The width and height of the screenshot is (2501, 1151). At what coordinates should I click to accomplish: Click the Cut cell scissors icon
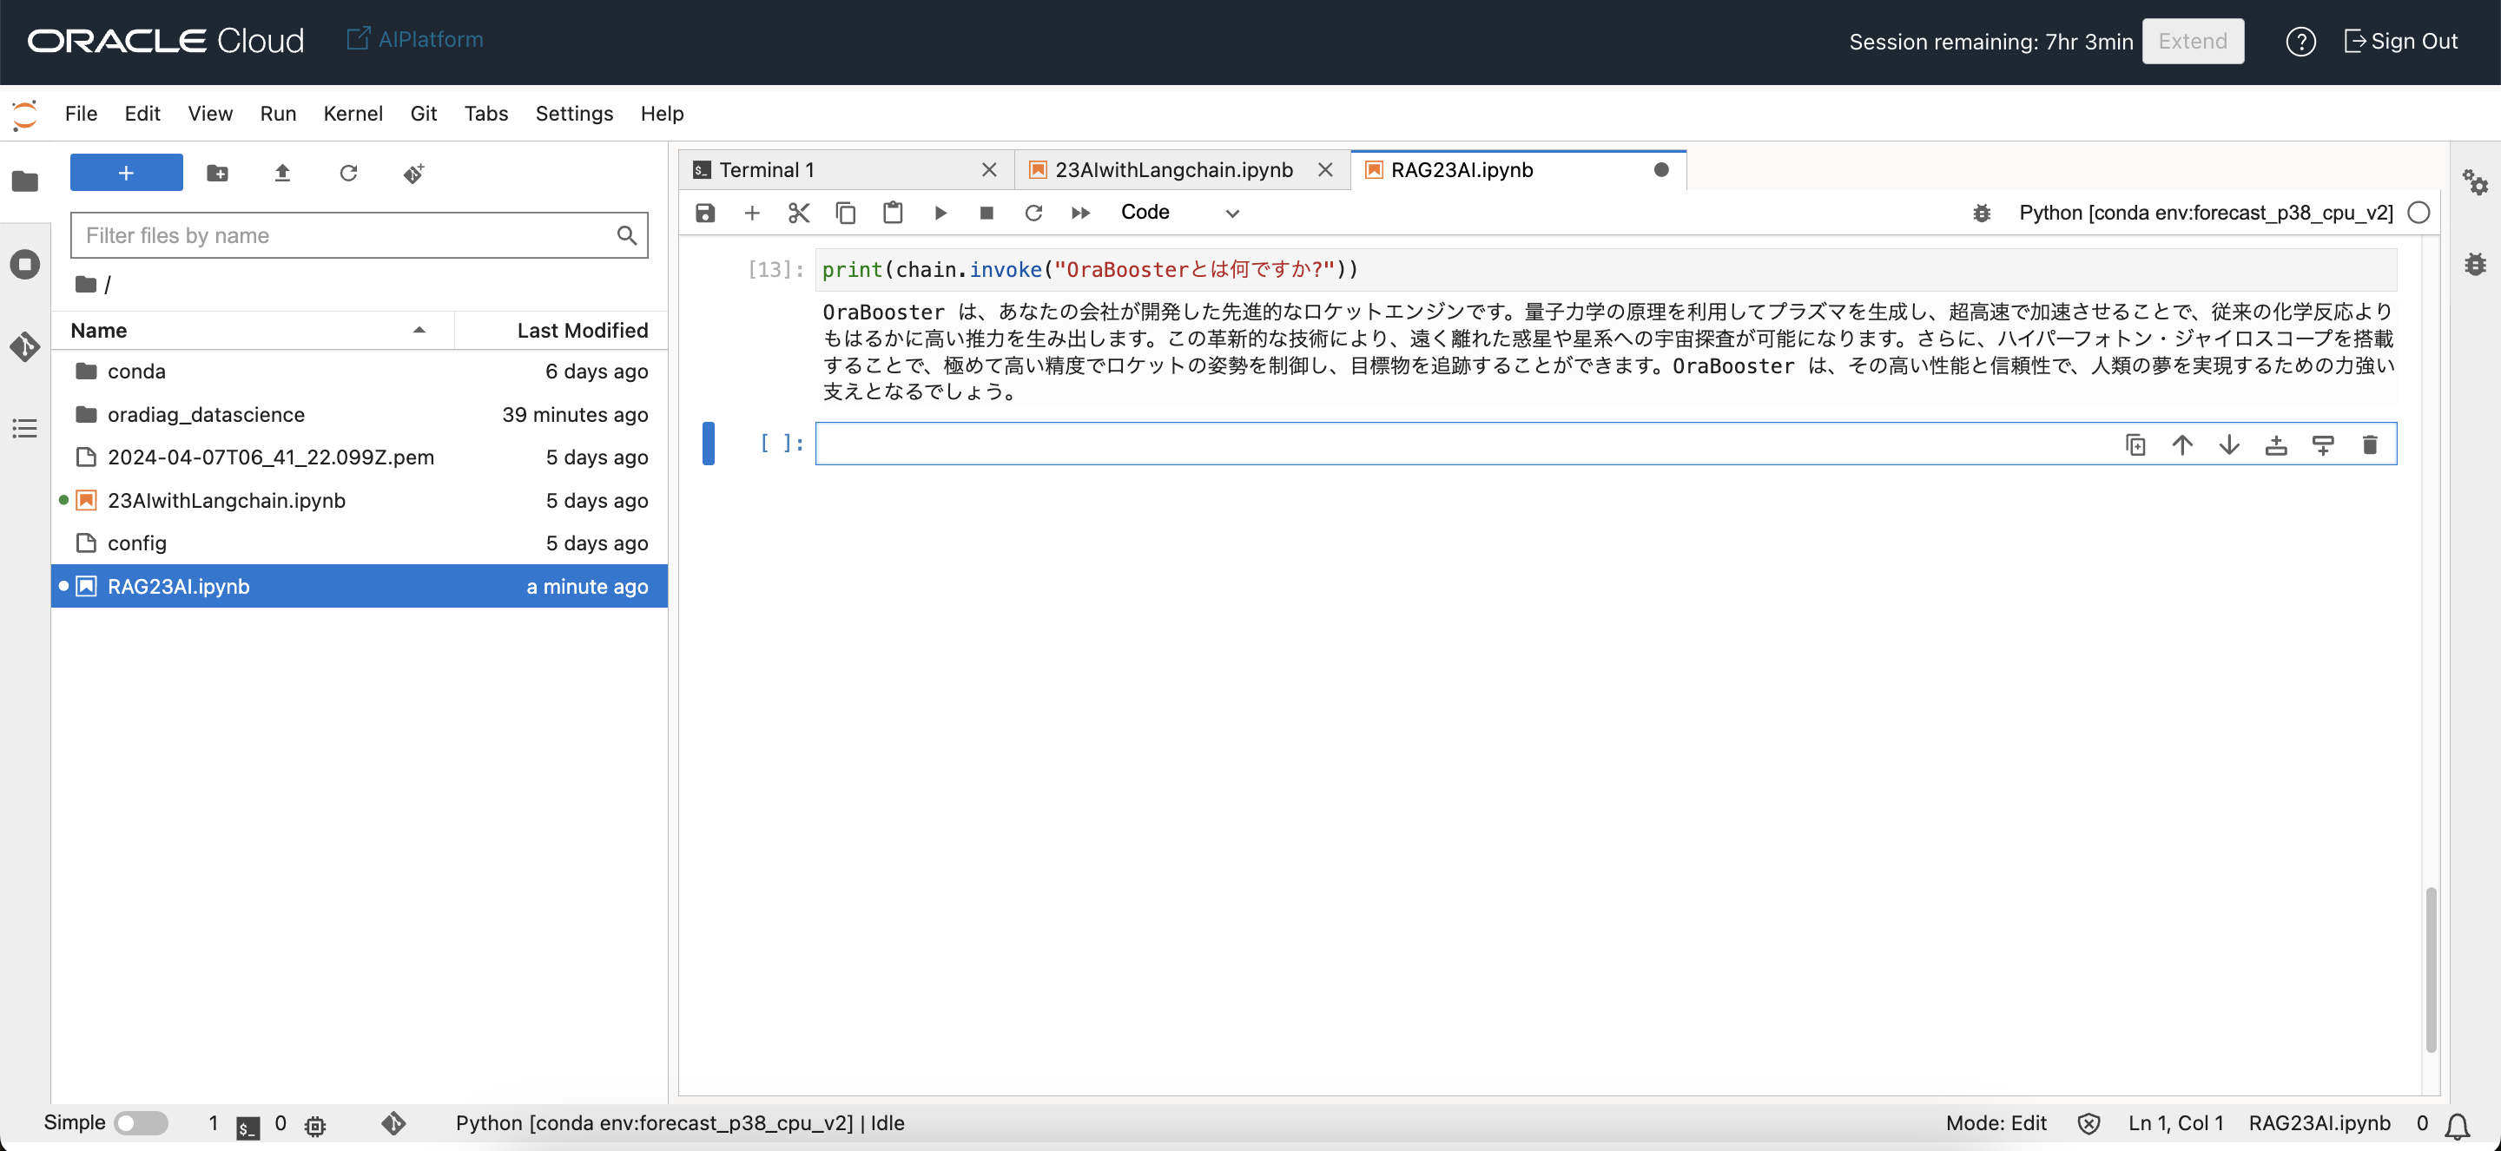click(798, 213)
